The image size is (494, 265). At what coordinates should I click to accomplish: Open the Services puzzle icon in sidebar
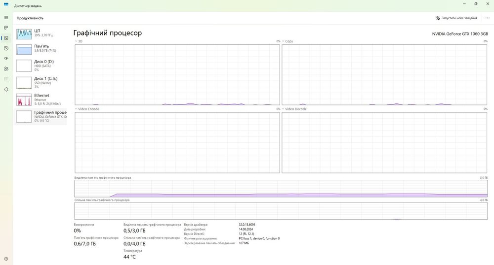pyautogui.click(x=6, y=90)
